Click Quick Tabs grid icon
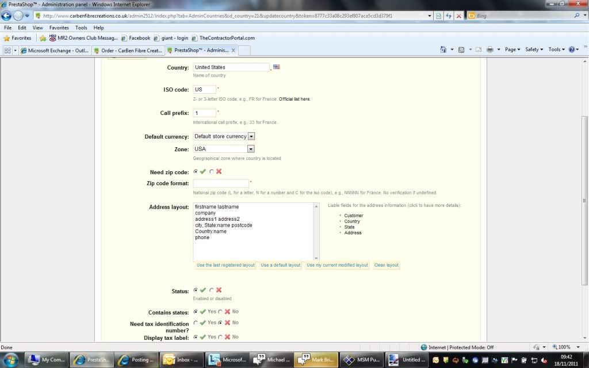The height and width of the screenshot is (368, 589). pos(7,51)
